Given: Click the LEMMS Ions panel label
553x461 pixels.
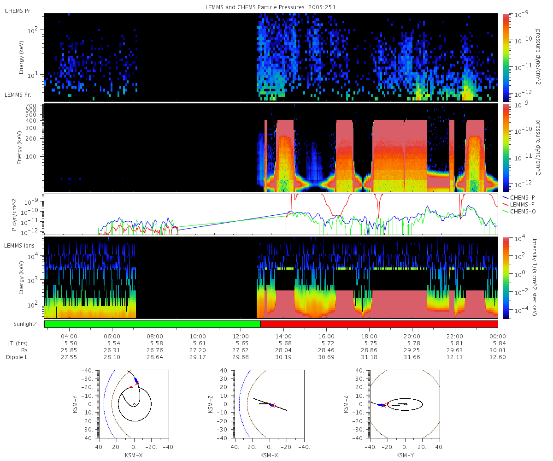Looking at the screenshot, I should point(18,245).
